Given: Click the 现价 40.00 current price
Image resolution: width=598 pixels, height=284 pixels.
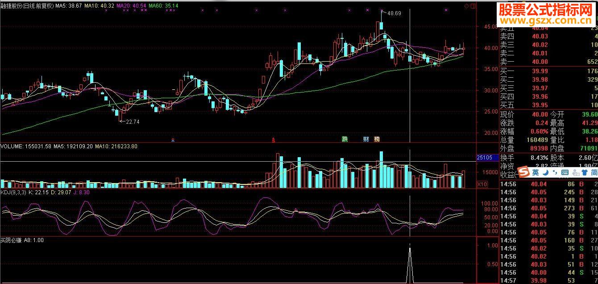Looking at the screenshot, I should pos(540,115).
